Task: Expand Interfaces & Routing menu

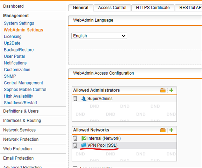Action: (22, 121)
